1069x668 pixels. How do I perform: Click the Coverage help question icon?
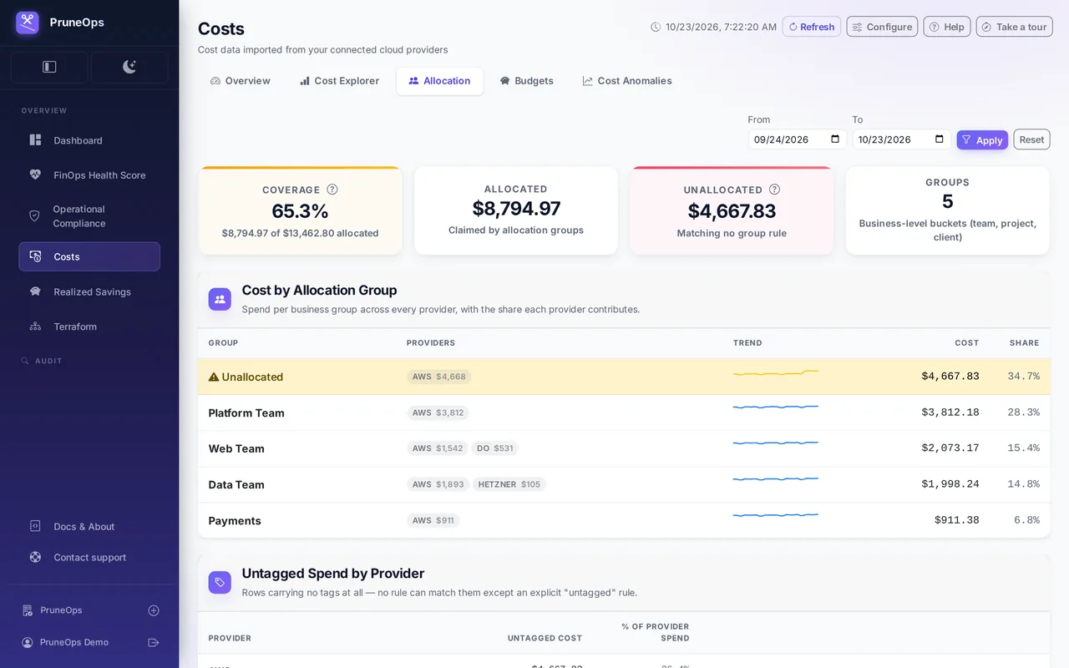point(332,190)
